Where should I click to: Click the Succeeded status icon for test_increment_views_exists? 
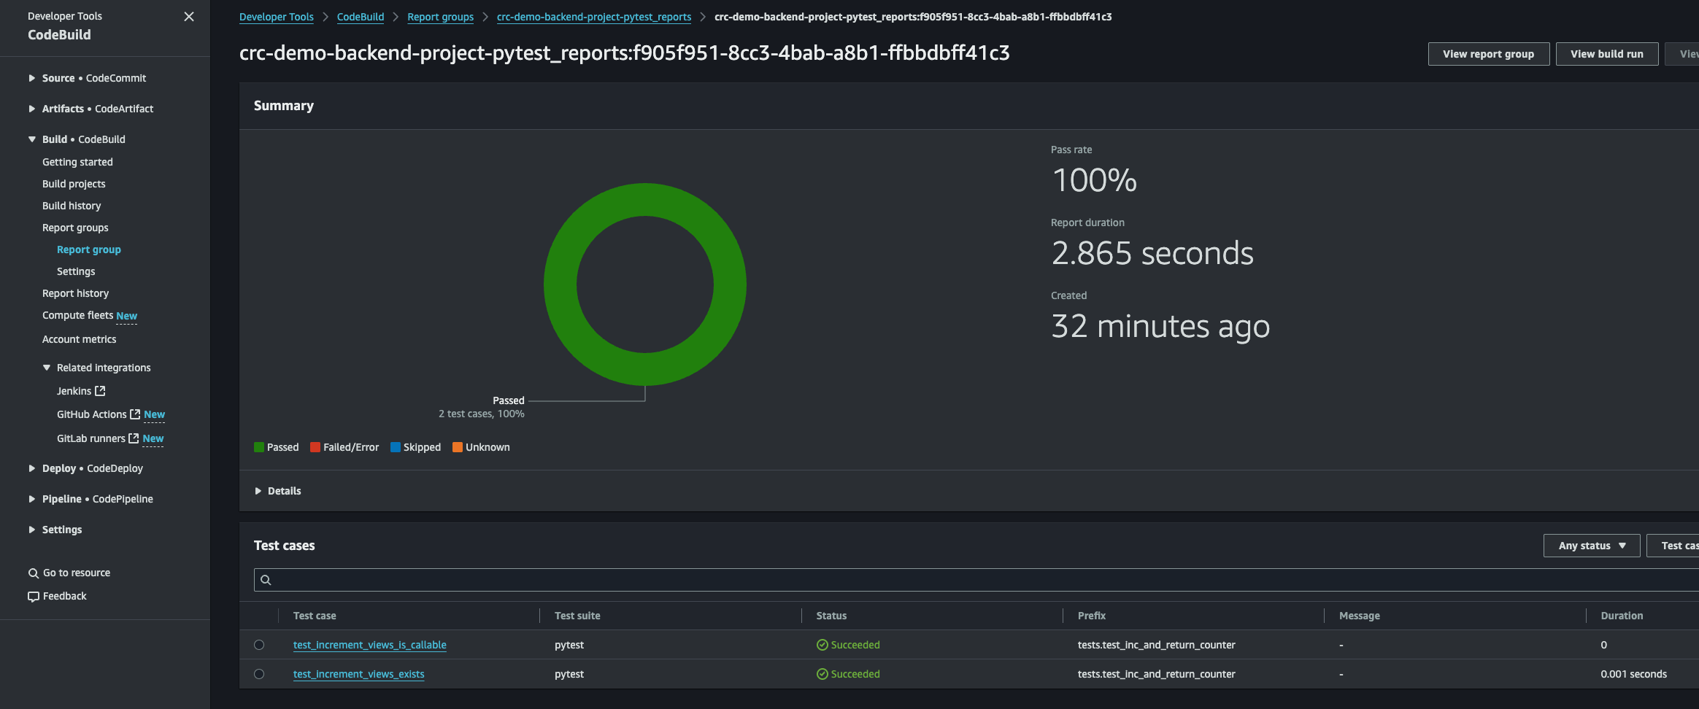(x=823, y=673)
